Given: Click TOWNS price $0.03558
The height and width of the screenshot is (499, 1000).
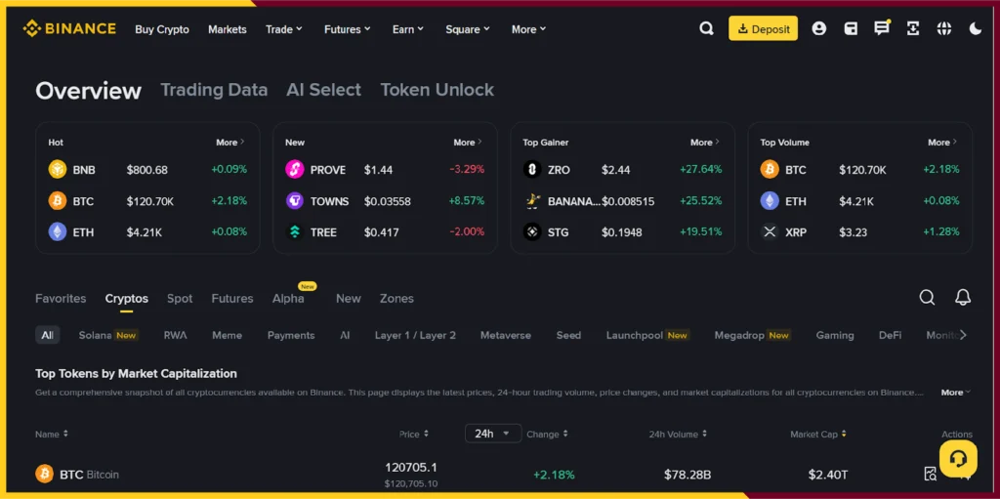Looking at the screenshot, I should coord(387,201).
